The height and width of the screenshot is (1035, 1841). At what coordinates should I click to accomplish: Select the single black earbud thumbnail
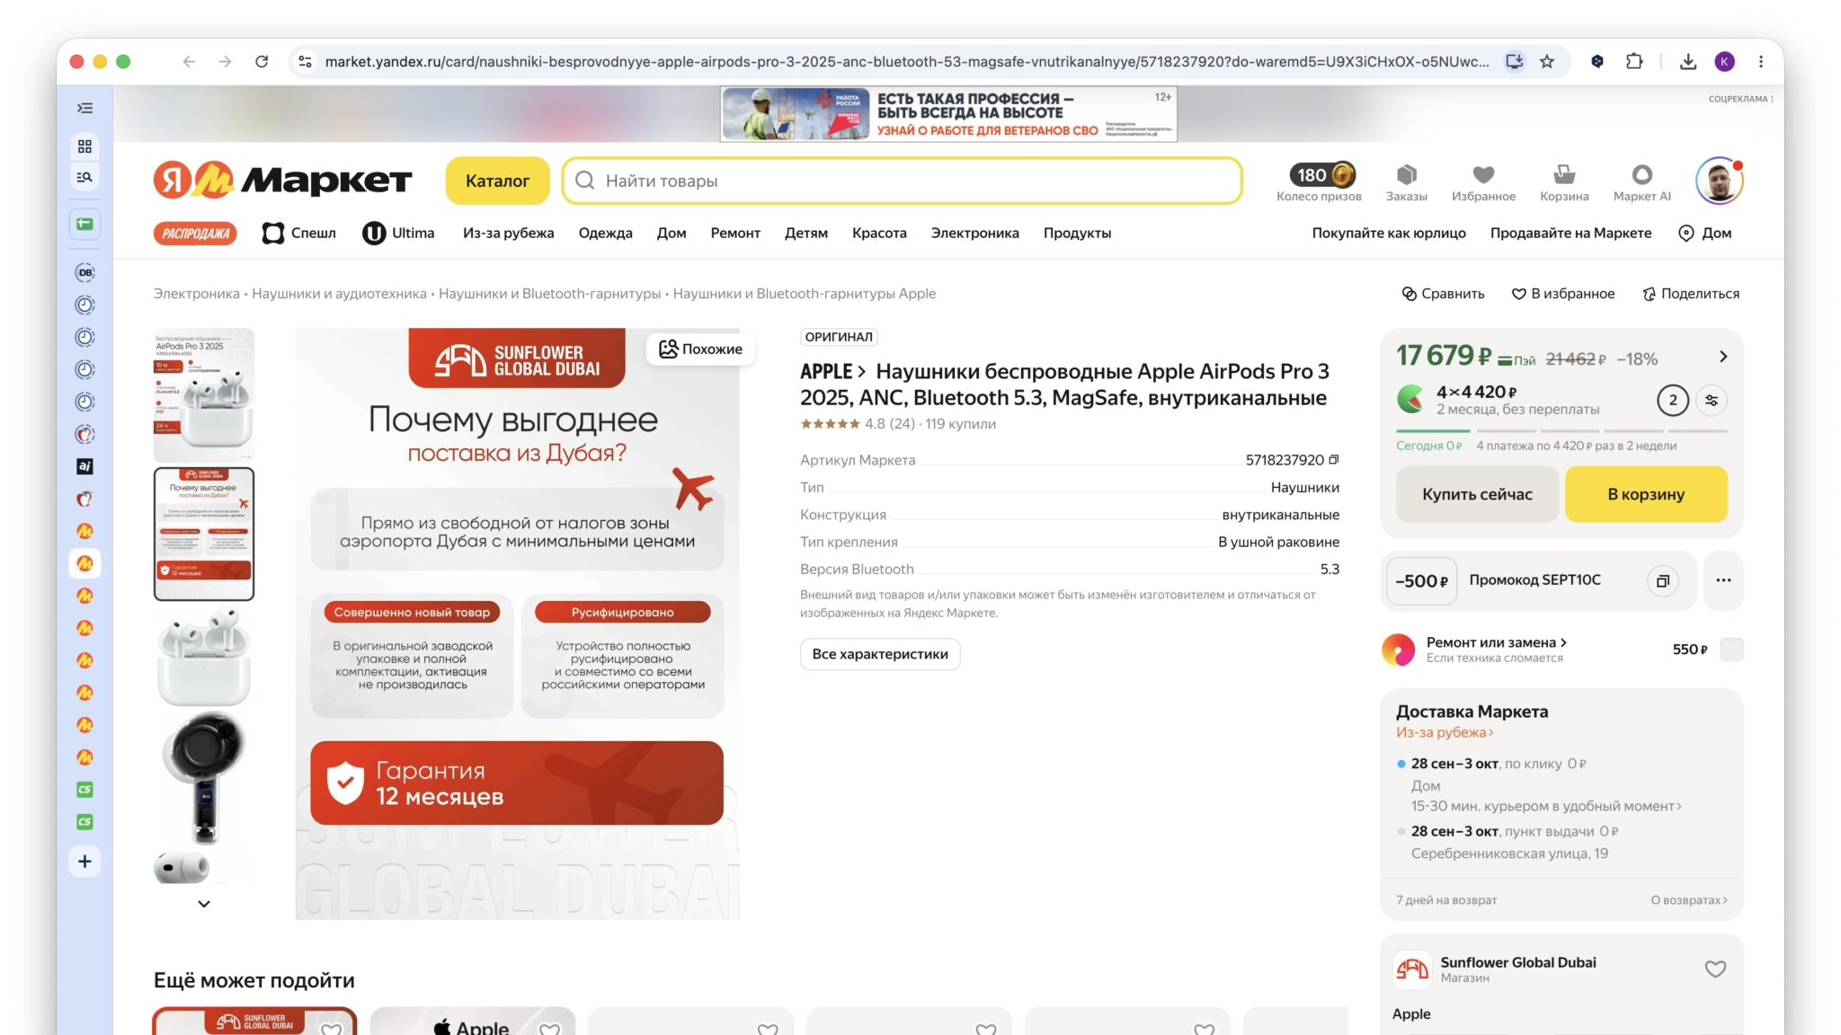[204, 777]
